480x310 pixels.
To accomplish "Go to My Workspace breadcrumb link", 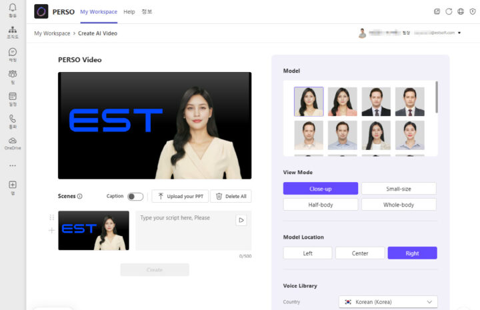I will (x=52, y=33).
